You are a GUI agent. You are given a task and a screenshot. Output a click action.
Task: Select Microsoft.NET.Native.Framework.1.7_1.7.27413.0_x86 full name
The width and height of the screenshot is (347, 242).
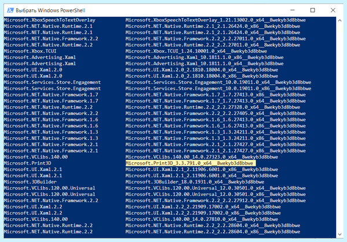tap(216, 95)
